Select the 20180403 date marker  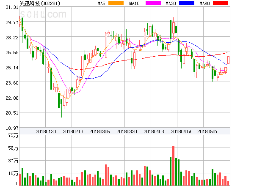point(154,131)
